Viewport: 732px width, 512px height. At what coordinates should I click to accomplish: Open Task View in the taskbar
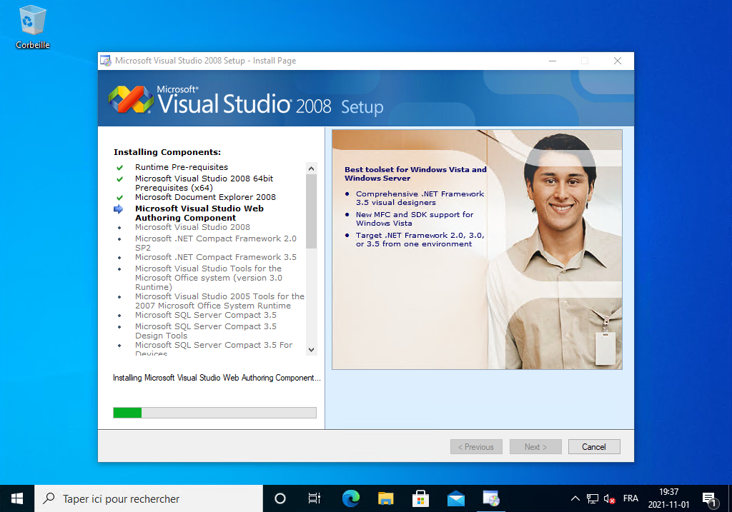pos(314,498)
